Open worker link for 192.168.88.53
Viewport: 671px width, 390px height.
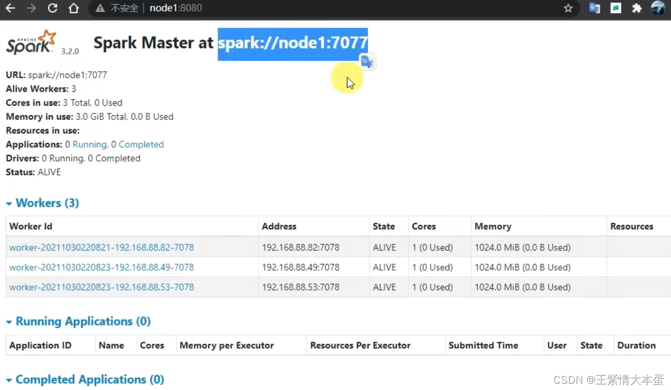pos(102,287)
